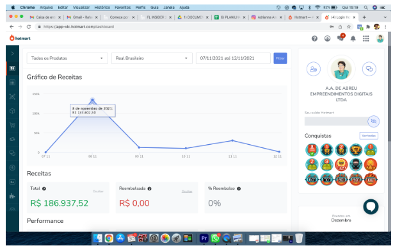Image resolution: width=402 pixels, height=248 pixels.
Task: Open the apps grid icon
Action: [x=366, y=38]
